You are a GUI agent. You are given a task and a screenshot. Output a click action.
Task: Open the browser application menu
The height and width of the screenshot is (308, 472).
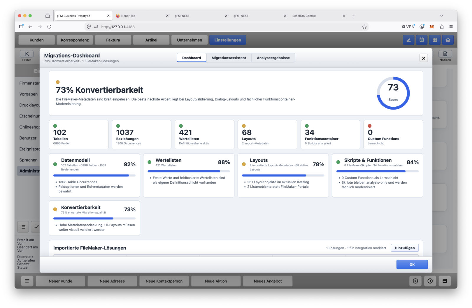(x=451, y=27)
